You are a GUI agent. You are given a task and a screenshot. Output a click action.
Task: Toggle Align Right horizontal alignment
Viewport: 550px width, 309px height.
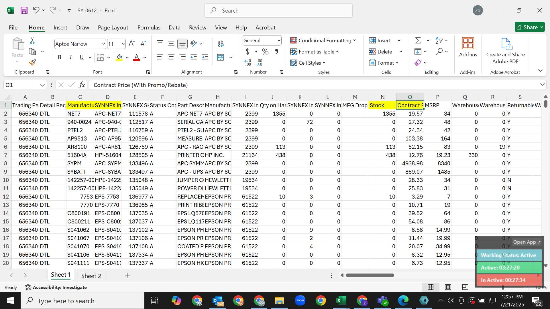(x=182, y=58)
